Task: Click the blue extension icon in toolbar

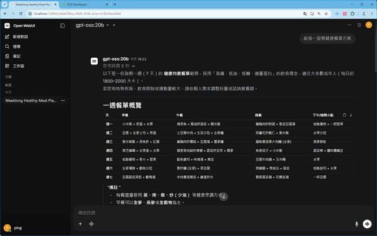Action: click(x=337, y=14)
